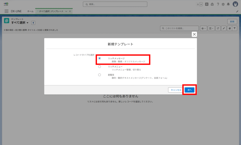The width and height of the screenshot is (241, 145).
Task: Open the favorites list dropdown arrow
Action: point(201,4)
